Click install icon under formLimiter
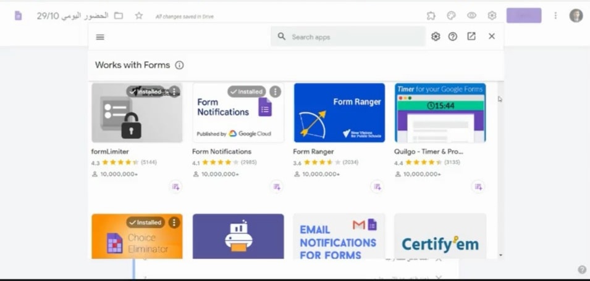Viewport: 590px width, 281px height. [175, 187]
